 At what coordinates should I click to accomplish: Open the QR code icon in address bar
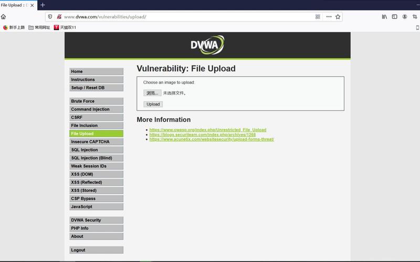click(x=318, y=17)
